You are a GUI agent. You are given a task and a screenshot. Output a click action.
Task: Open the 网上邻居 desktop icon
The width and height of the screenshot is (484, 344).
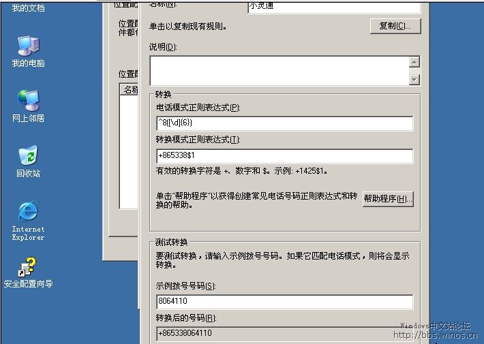(x=28, y=101)
